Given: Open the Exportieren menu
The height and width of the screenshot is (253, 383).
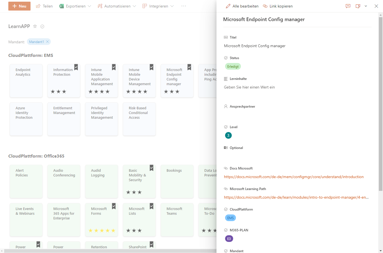Looking at the screenshot, I should point(75,6).
